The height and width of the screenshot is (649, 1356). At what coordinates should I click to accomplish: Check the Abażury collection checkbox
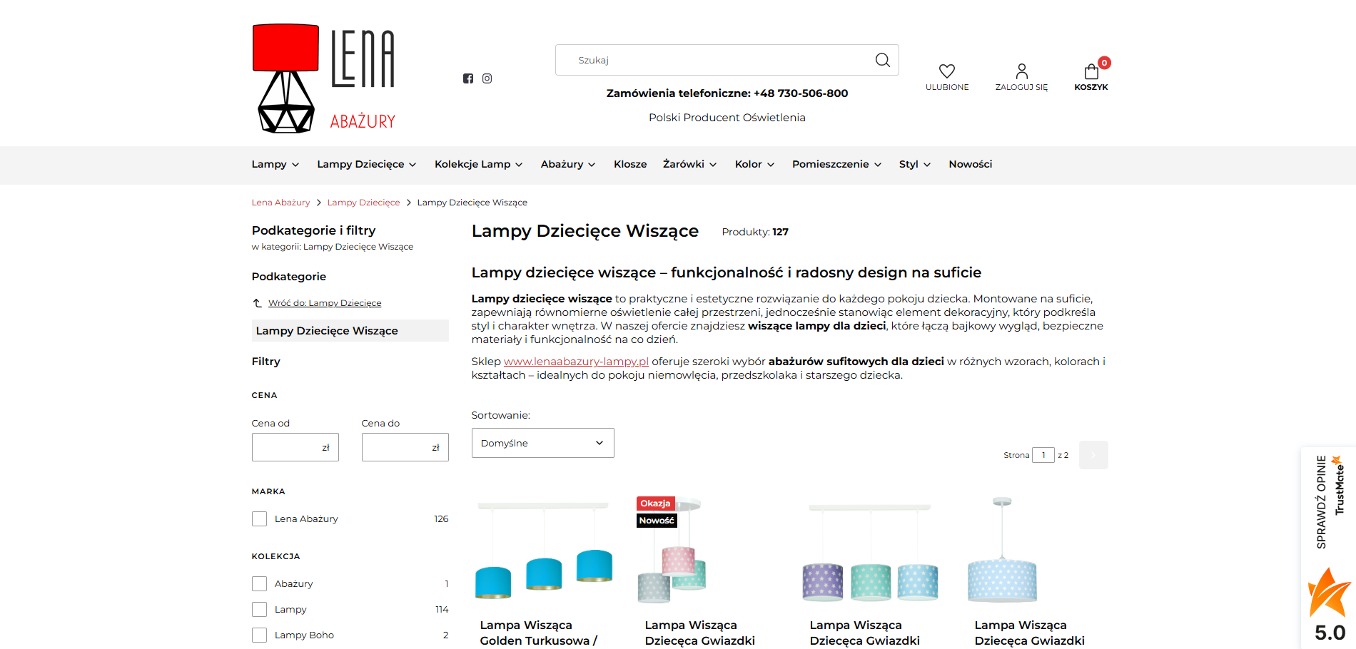point(259,583)
